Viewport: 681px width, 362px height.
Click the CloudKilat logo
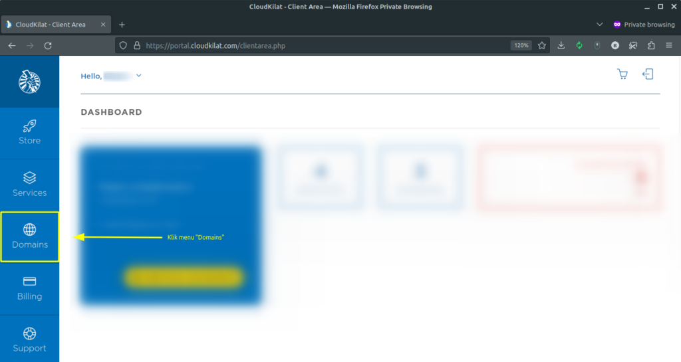click(29, 82)
